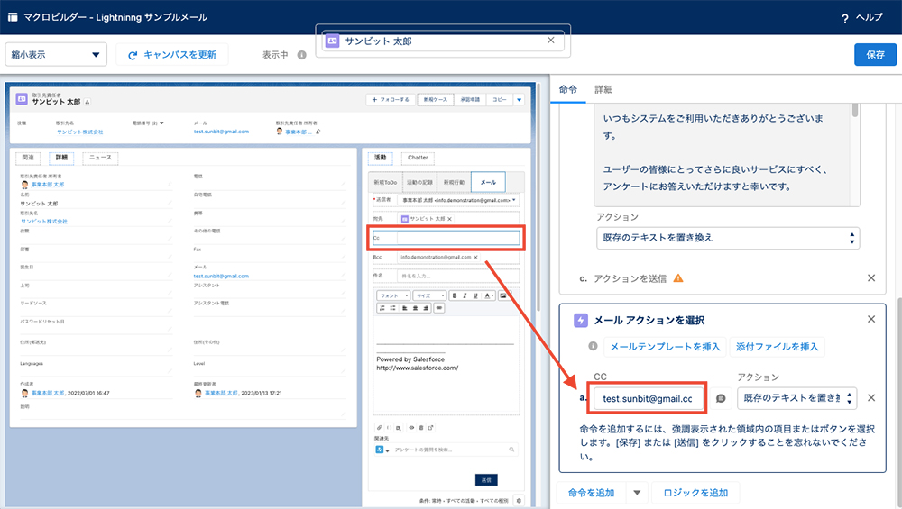Close the メール アクションを選択 card

point(871,320)
